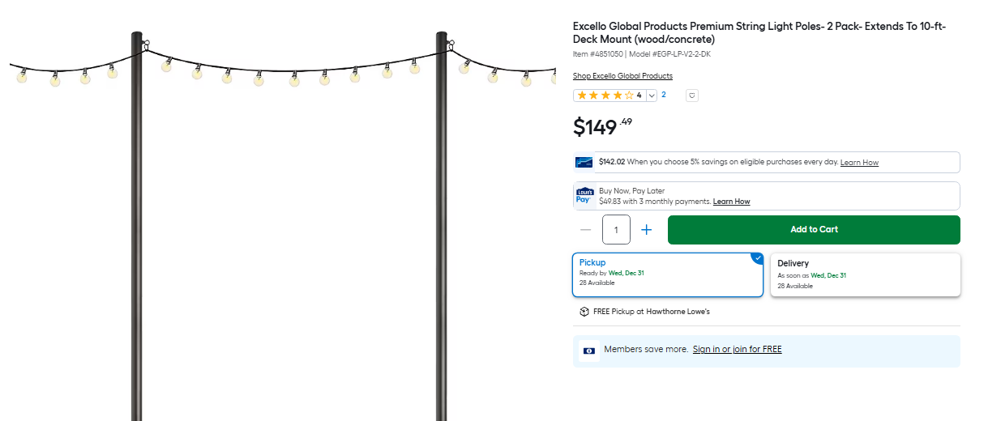Click the free pickup box icon
This screenshot has width=988, height=421.
(x=584, y=312)
